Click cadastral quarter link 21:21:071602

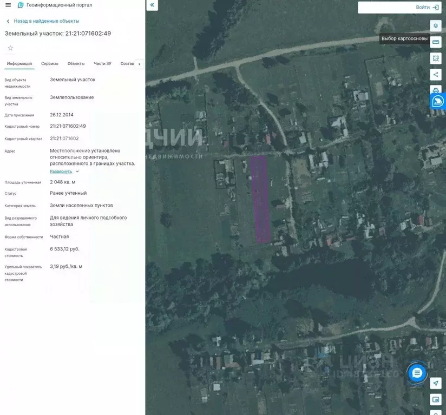pyautogui.click(x=64, y=139)
